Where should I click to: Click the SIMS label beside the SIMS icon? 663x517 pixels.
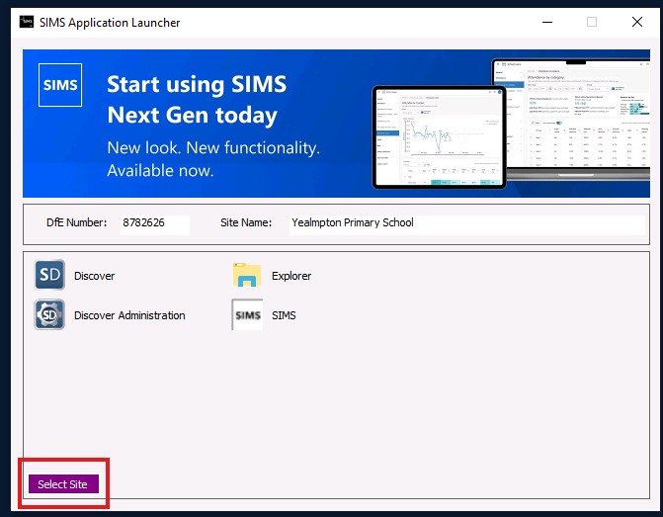click(284, 315)
